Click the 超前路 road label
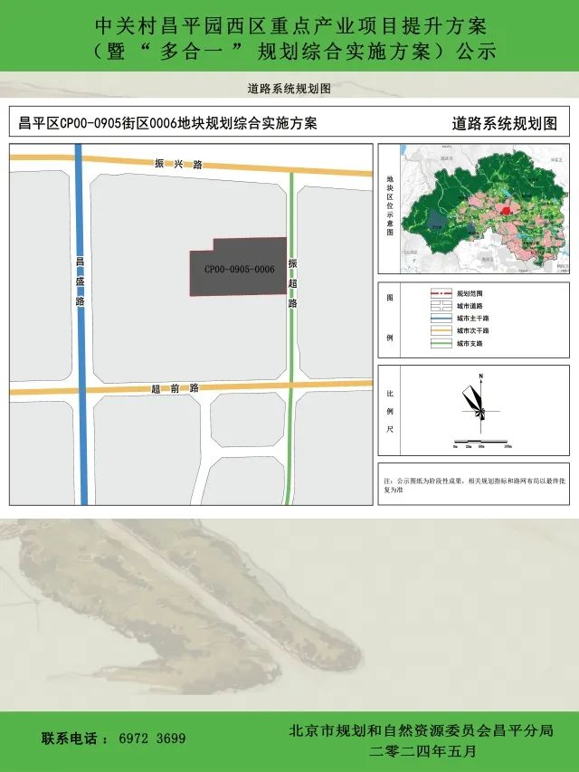 176,388
